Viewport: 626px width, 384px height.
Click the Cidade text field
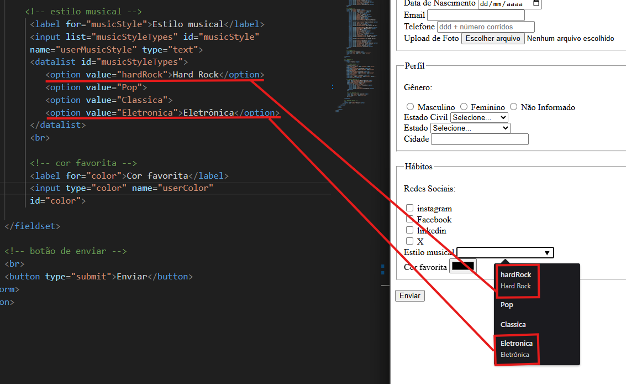[480, 139]
